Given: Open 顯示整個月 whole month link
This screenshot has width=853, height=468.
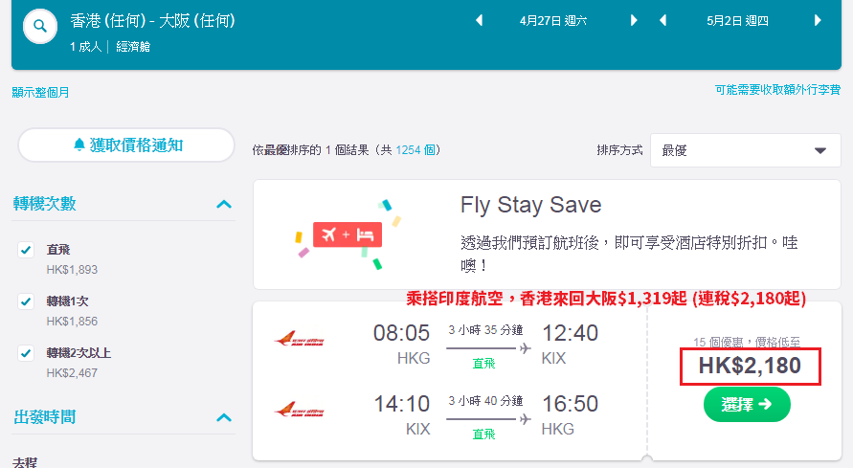Looking at the screenshot, I should [x=41, y=93].
